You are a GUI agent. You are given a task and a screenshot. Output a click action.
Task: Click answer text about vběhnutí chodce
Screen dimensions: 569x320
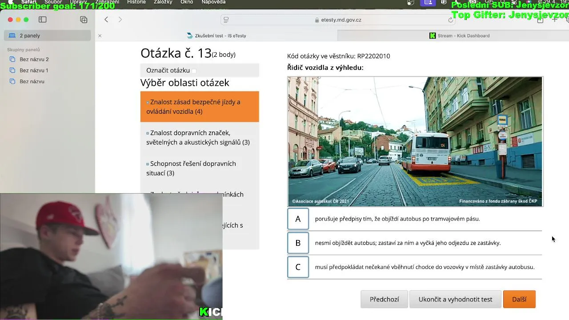click(425, 267)
